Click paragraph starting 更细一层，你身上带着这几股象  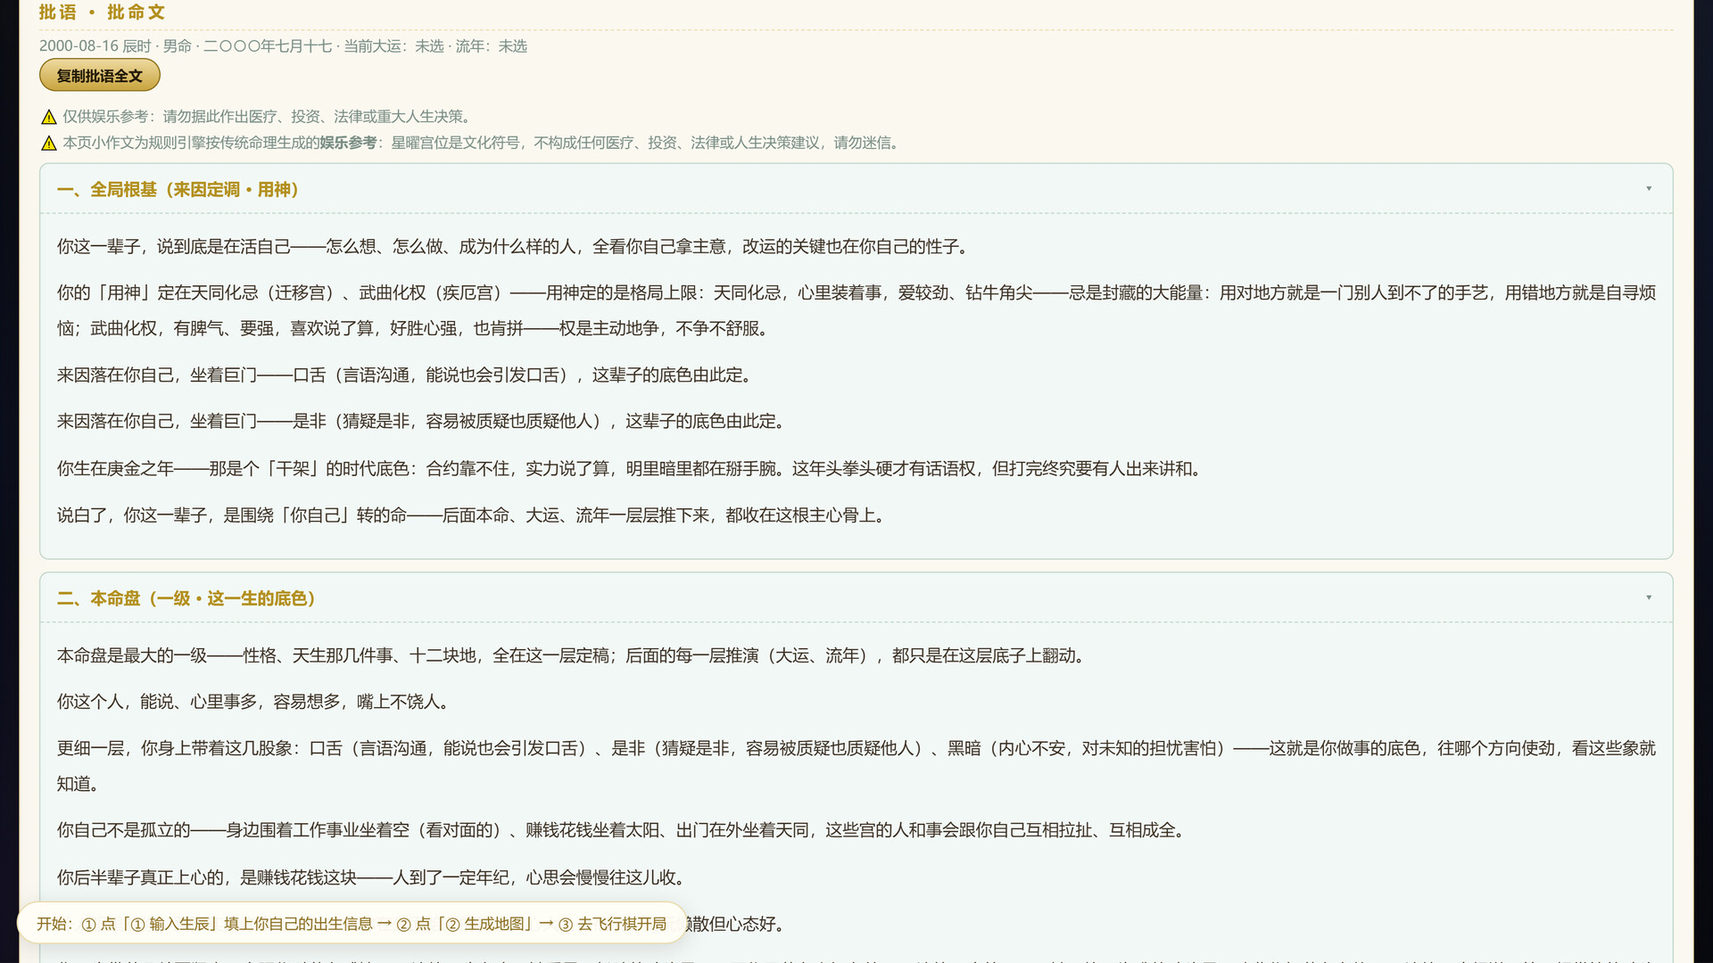point(856,767)
